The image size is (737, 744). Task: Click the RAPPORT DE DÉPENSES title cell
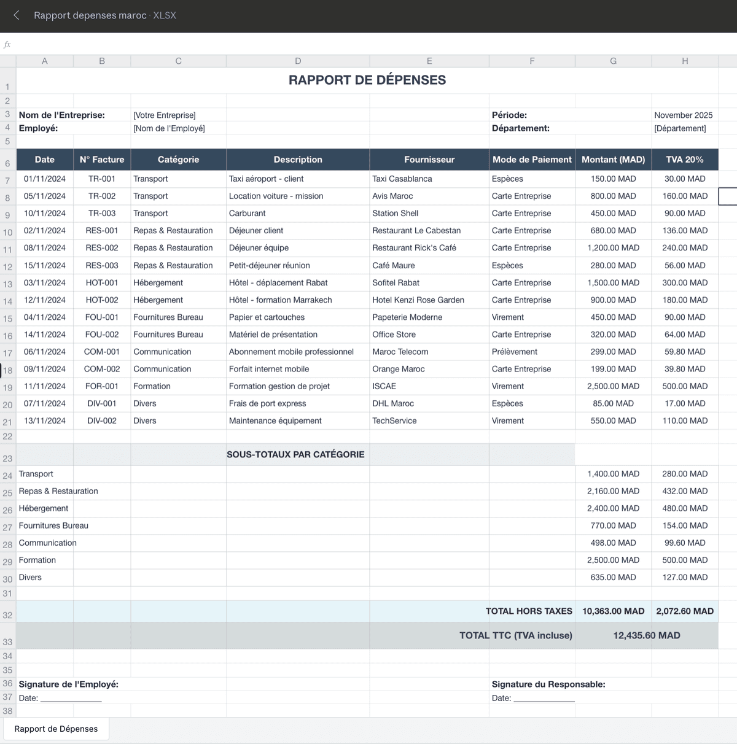367,80
